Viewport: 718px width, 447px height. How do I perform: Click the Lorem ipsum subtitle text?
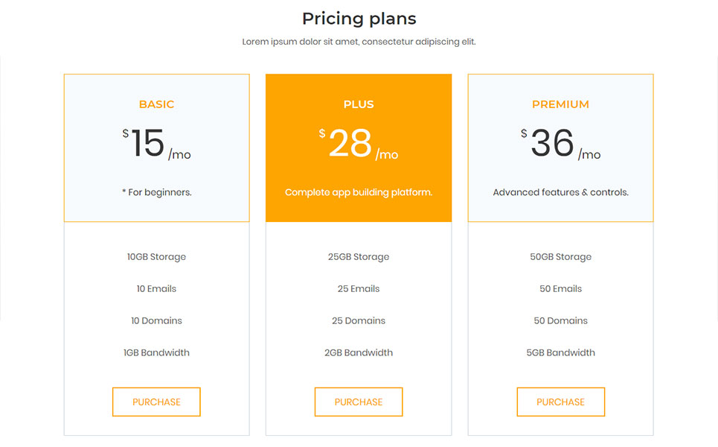pyautogui.click(x=359, y=42)
